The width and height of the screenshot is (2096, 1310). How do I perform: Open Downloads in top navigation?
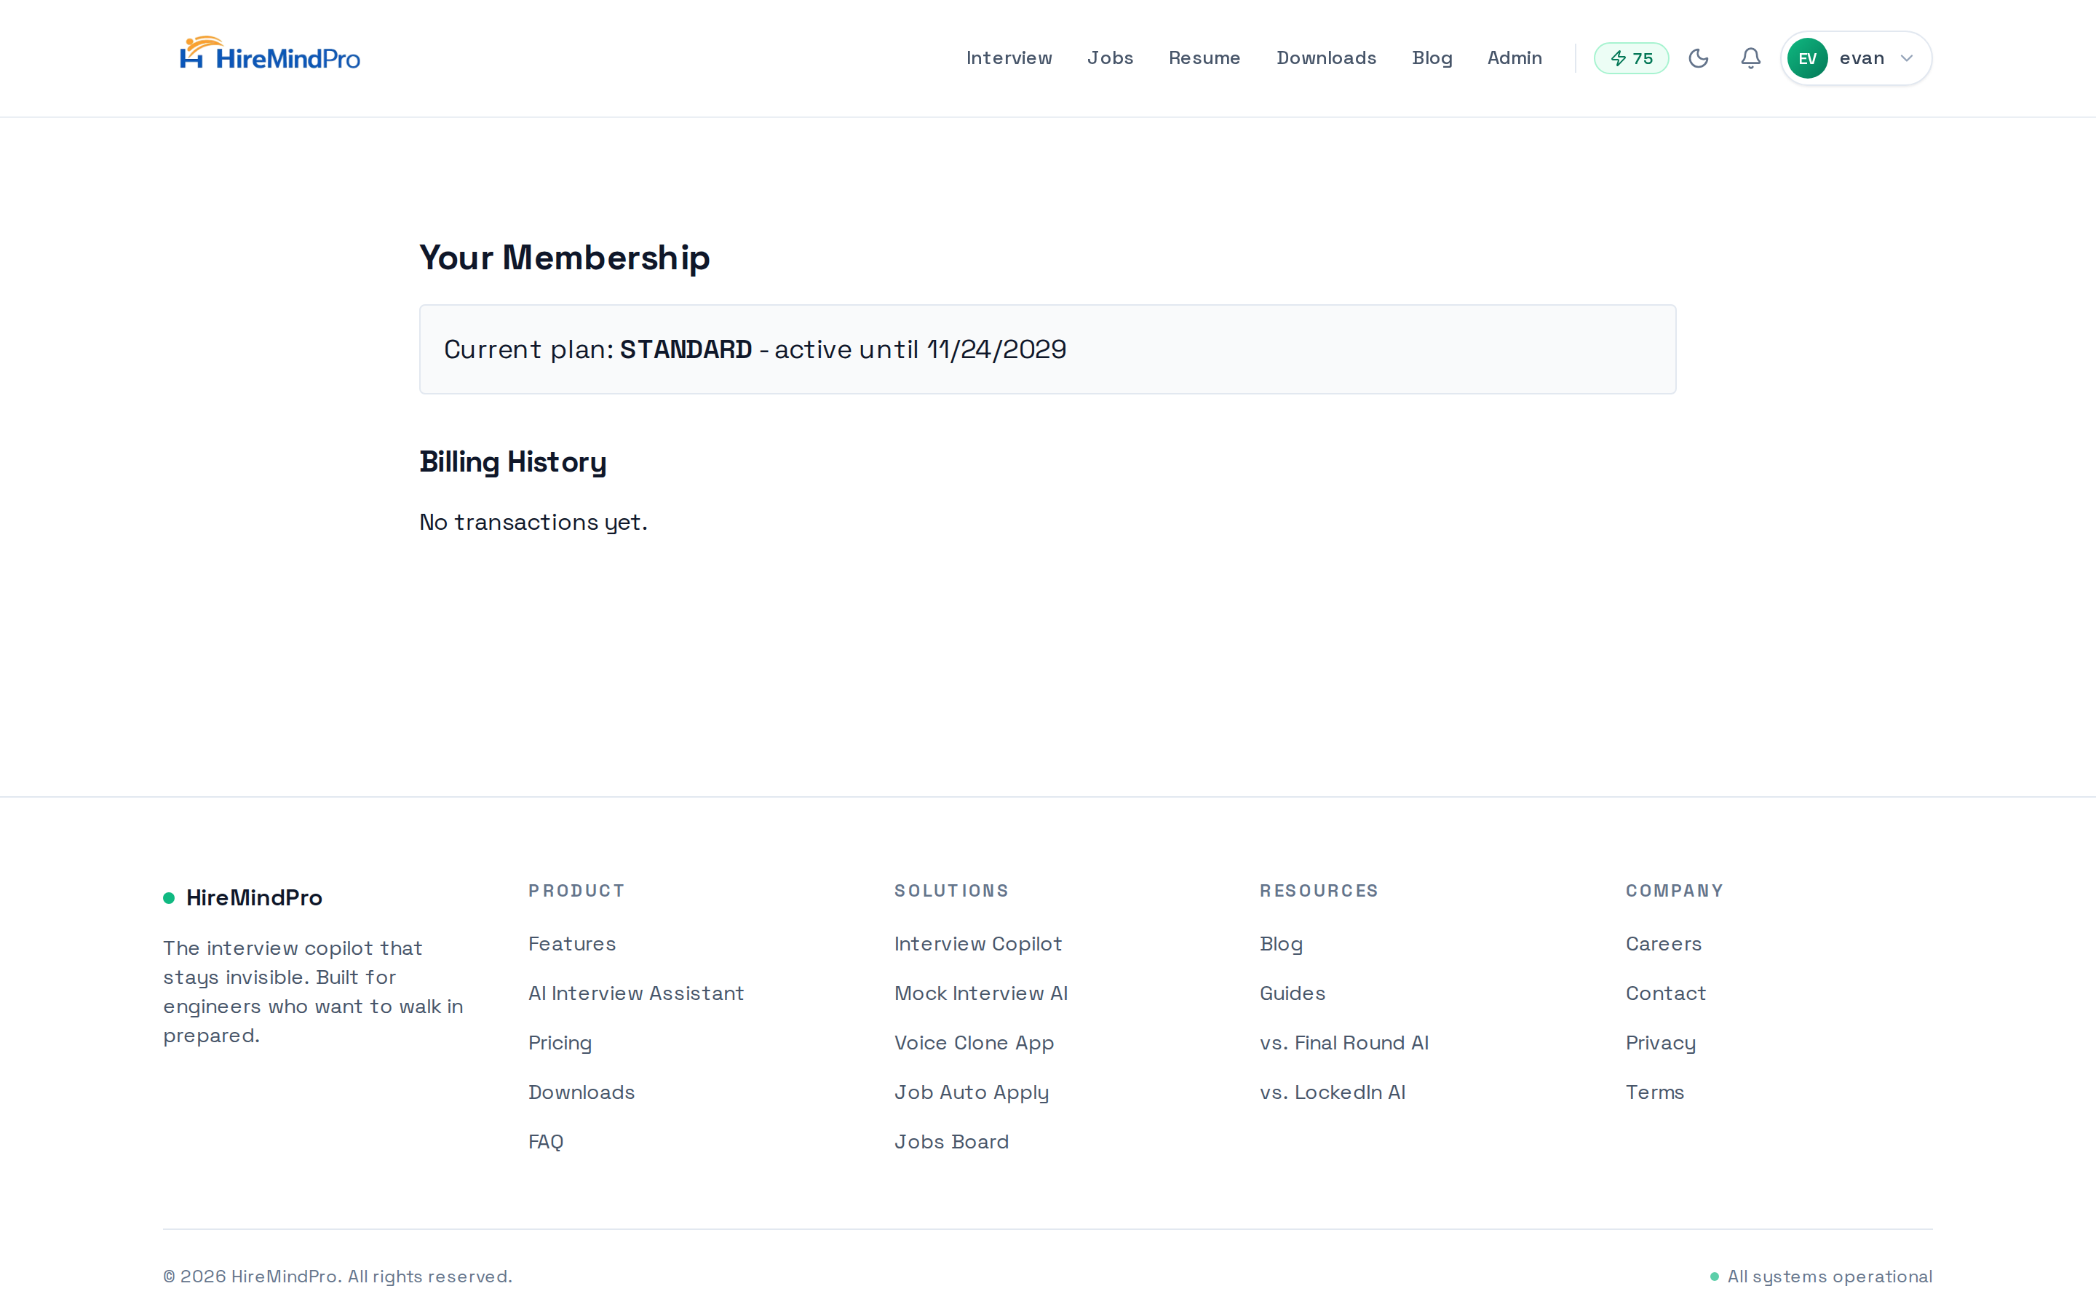[x=1326, y=58]
